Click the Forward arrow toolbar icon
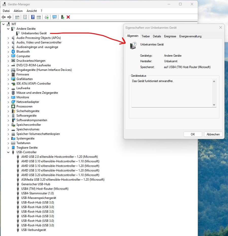Screen dimensions: 228x236 (9, 17)
